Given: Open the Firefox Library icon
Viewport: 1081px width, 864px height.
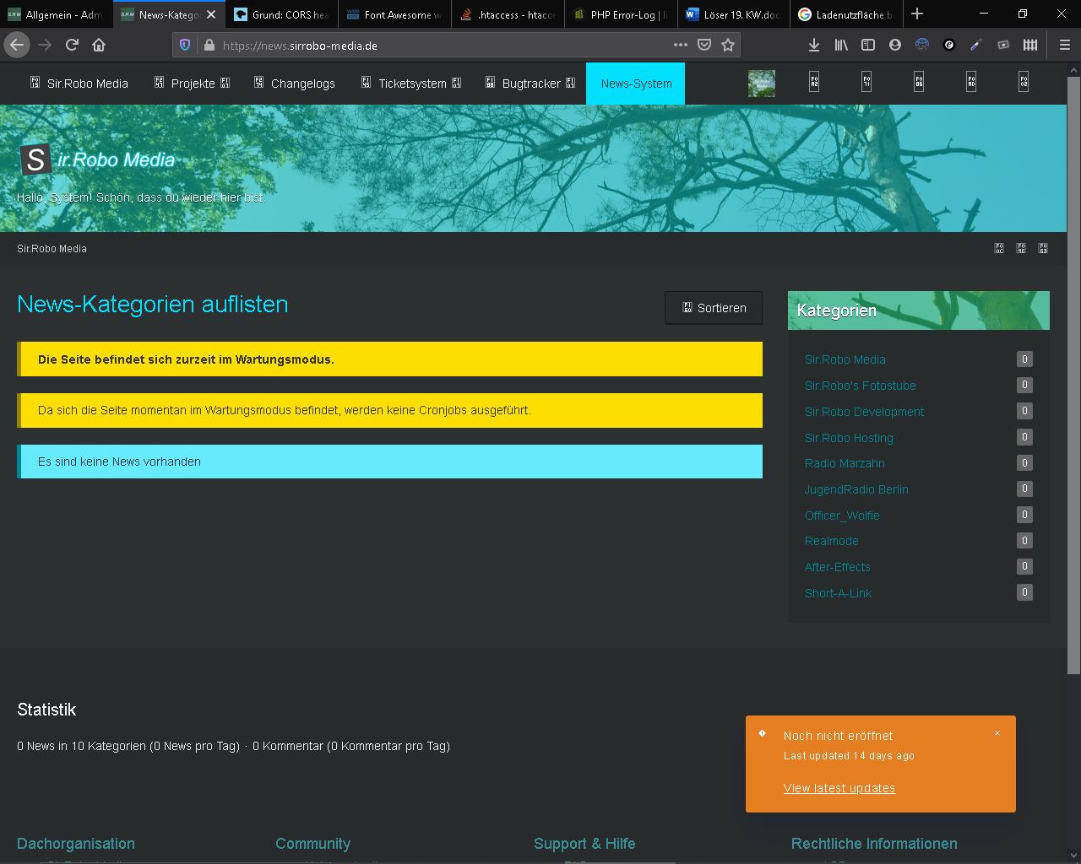Looking at the screenshot, I should point(841,45).
